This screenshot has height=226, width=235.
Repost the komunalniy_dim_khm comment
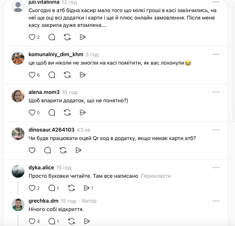tap(67, 75)
